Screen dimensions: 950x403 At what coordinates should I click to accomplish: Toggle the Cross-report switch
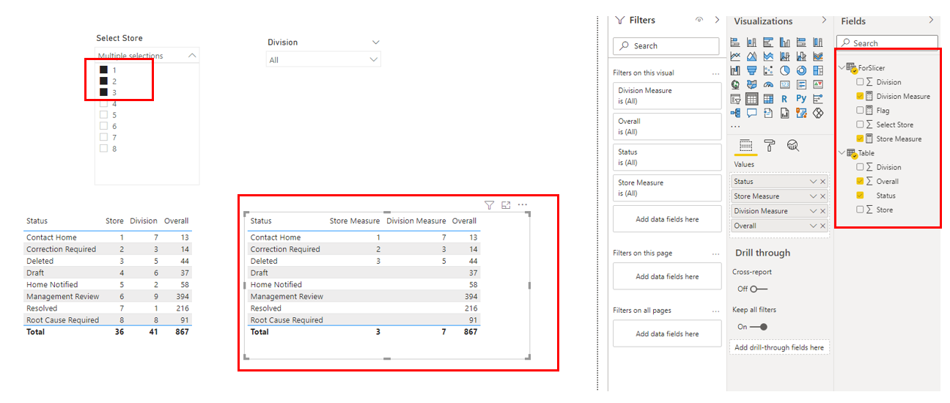click(759, 289)
